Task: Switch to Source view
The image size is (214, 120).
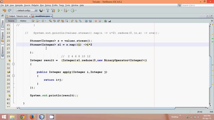Action: click(11, 21)
